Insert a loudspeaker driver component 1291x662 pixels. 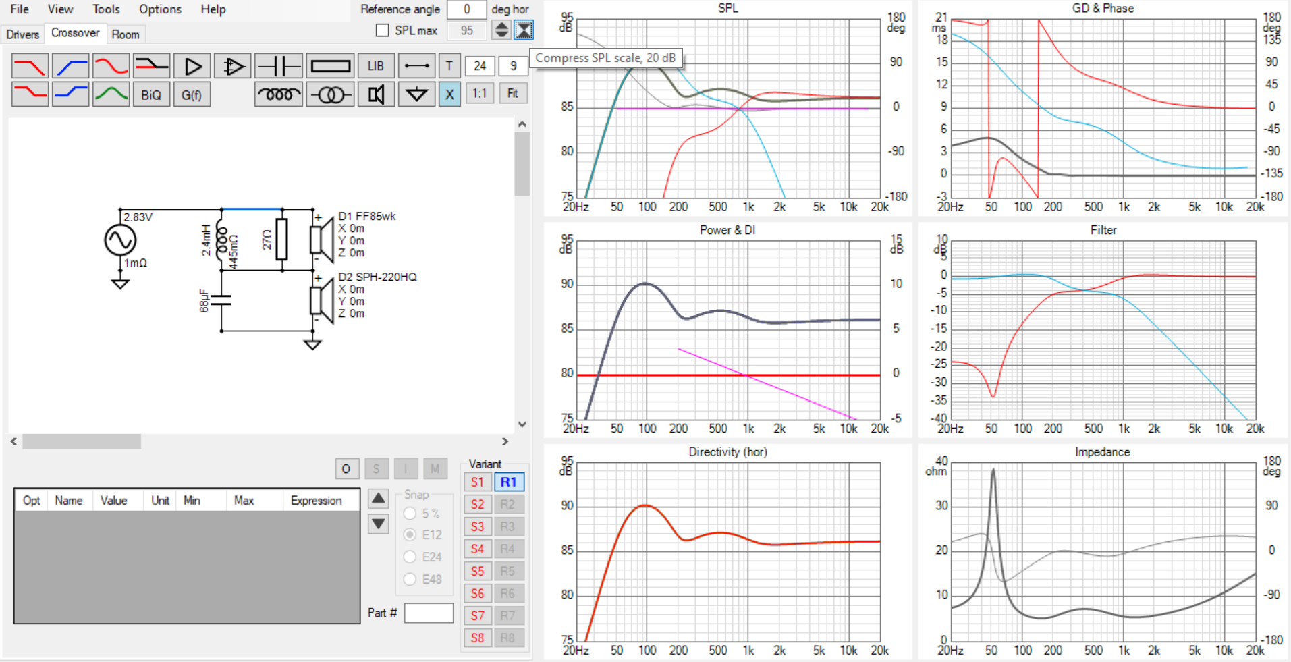(x=376, y=94)
